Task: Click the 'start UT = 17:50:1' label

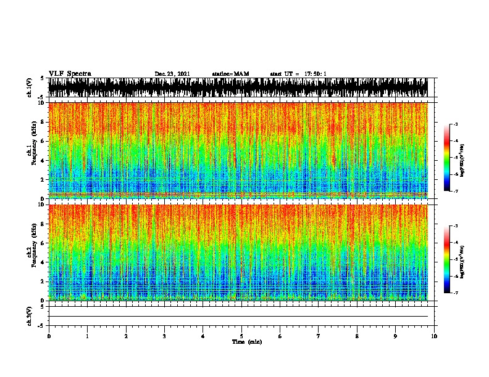Action: click(298, 74)
